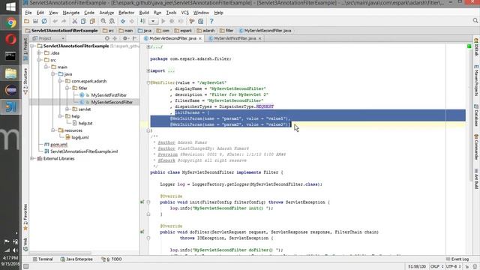This screenshot has height=270, width=480.
Task: Open the Project view dropdown
Action: pos(48,38)
